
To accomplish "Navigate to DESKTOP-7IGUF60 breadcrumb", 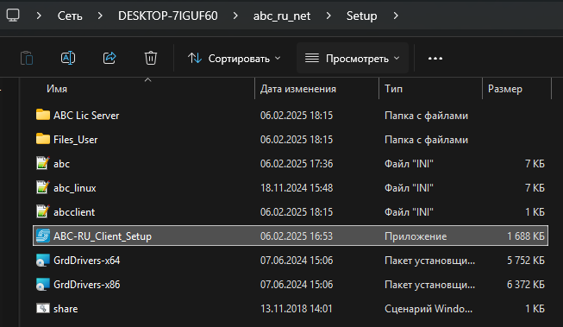I will [x=167, y=16].
